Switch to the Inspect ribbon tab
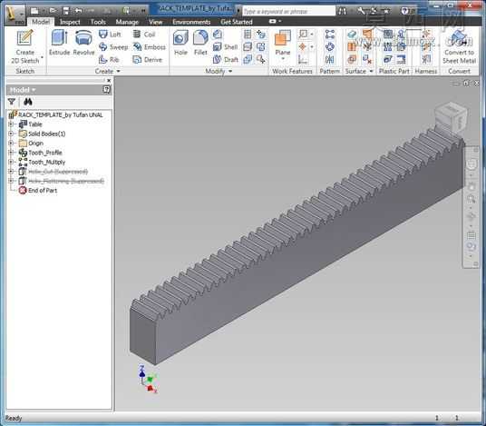This screenshot has width=486, height=426. pos(70,22)
